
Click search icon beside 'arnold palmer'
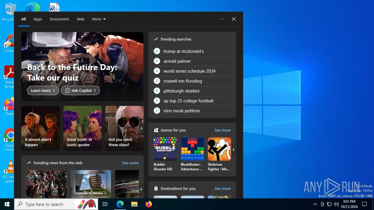pos(157,61)
